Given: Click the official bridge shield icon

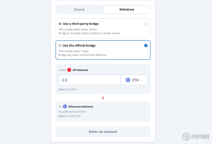Looking at the screenshot, I should click(60, 46).
